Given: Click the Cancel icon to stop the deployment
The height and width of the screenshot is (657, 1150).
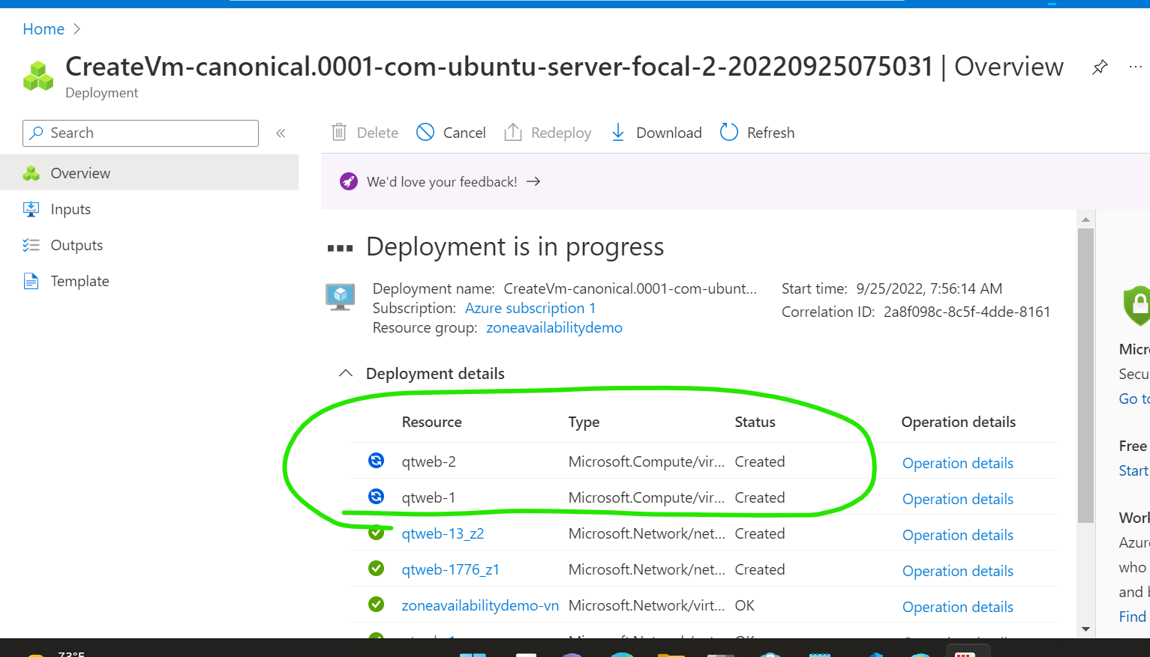Looking at the screenshot, I should (425, 132).
